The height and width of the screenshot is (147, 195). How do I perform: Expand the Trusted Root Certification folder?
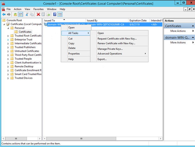[x=8, y=36]
